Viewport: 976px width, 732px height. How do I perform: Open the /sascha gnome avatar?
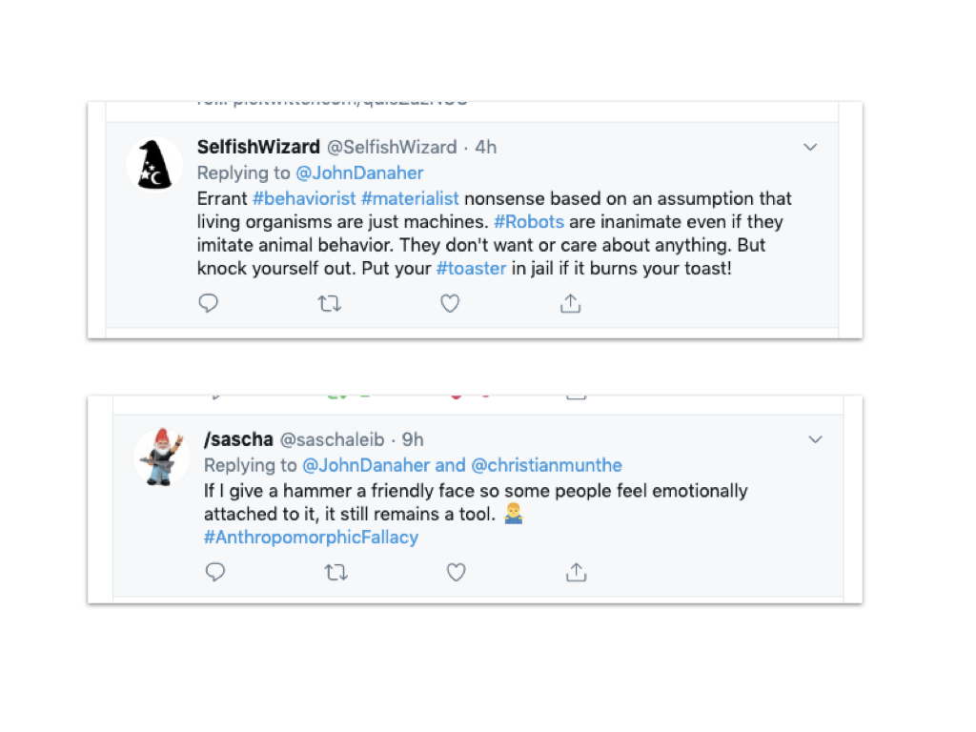[x=161, y=457]
